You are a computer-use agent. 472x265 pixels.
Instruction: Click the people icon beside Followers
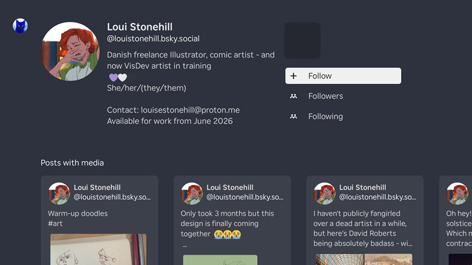click(294, 96)
